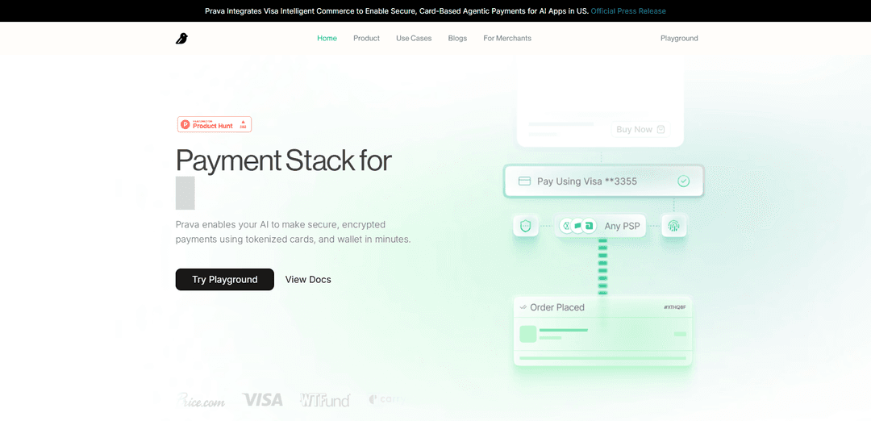Open the Home nav item

(327, 39)
